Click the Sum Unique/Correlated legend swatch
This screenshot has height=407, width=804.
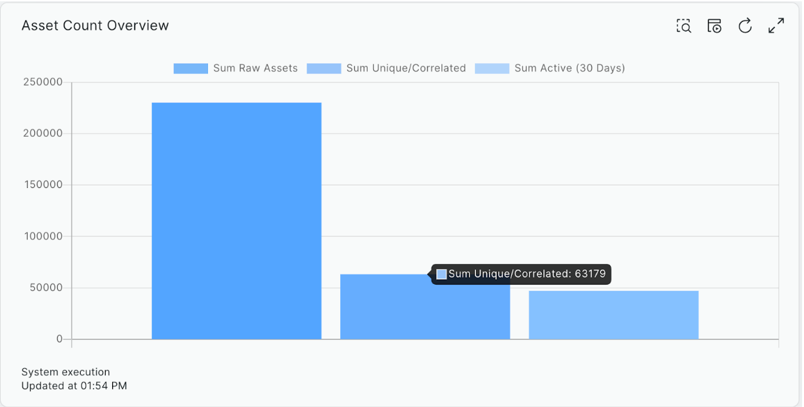pos(323,68)
